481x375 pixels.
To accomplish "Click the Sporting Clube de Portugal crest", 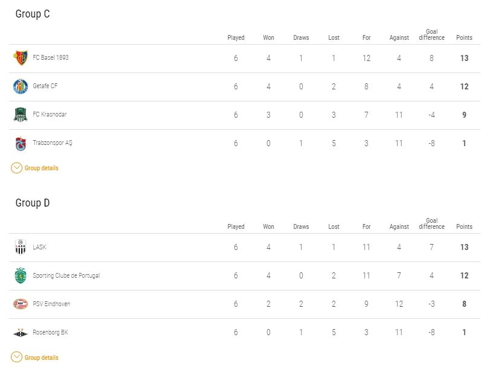I will (x=21, y=275).
